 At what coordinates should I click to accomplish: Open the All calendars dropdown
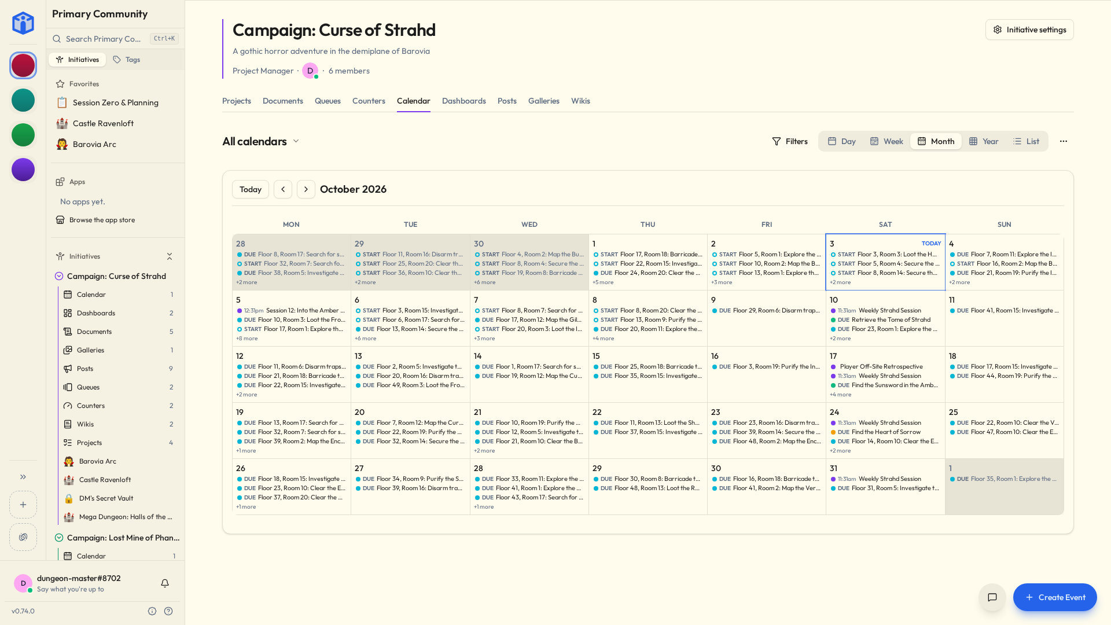(261, 141)
